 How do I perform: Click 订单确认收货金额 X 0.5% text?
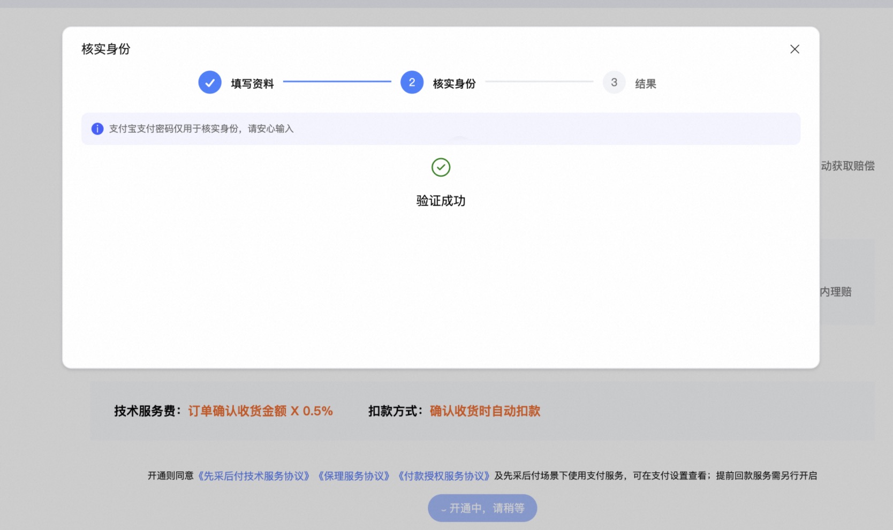(260, 411)
